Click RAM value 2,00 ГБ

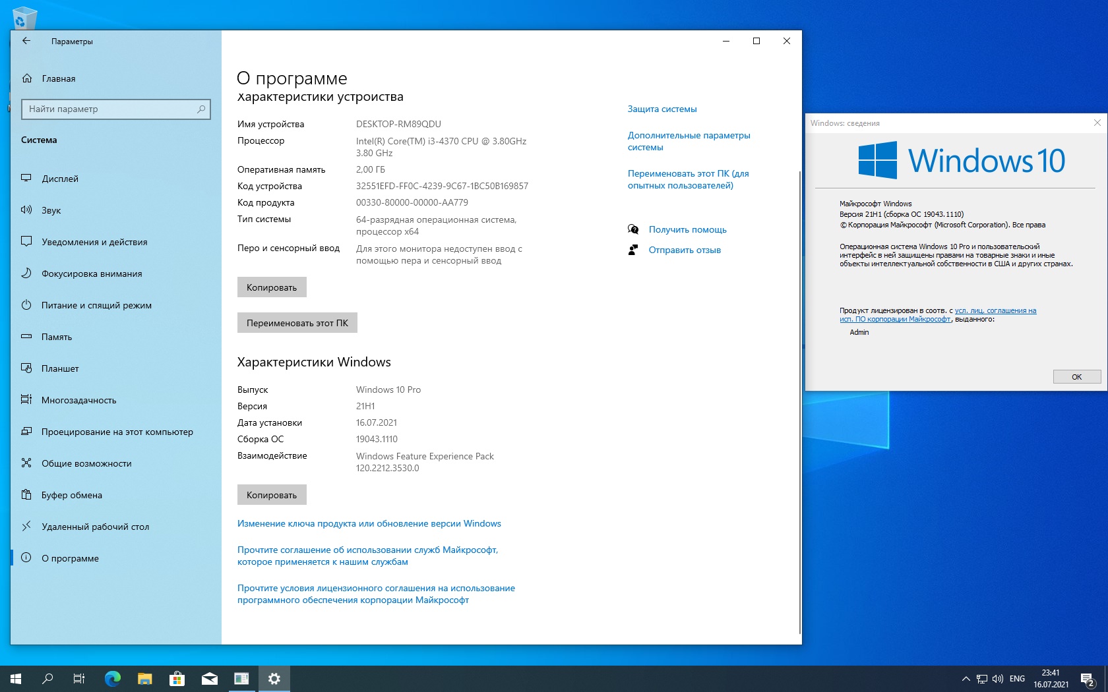[x=371, y=169]
